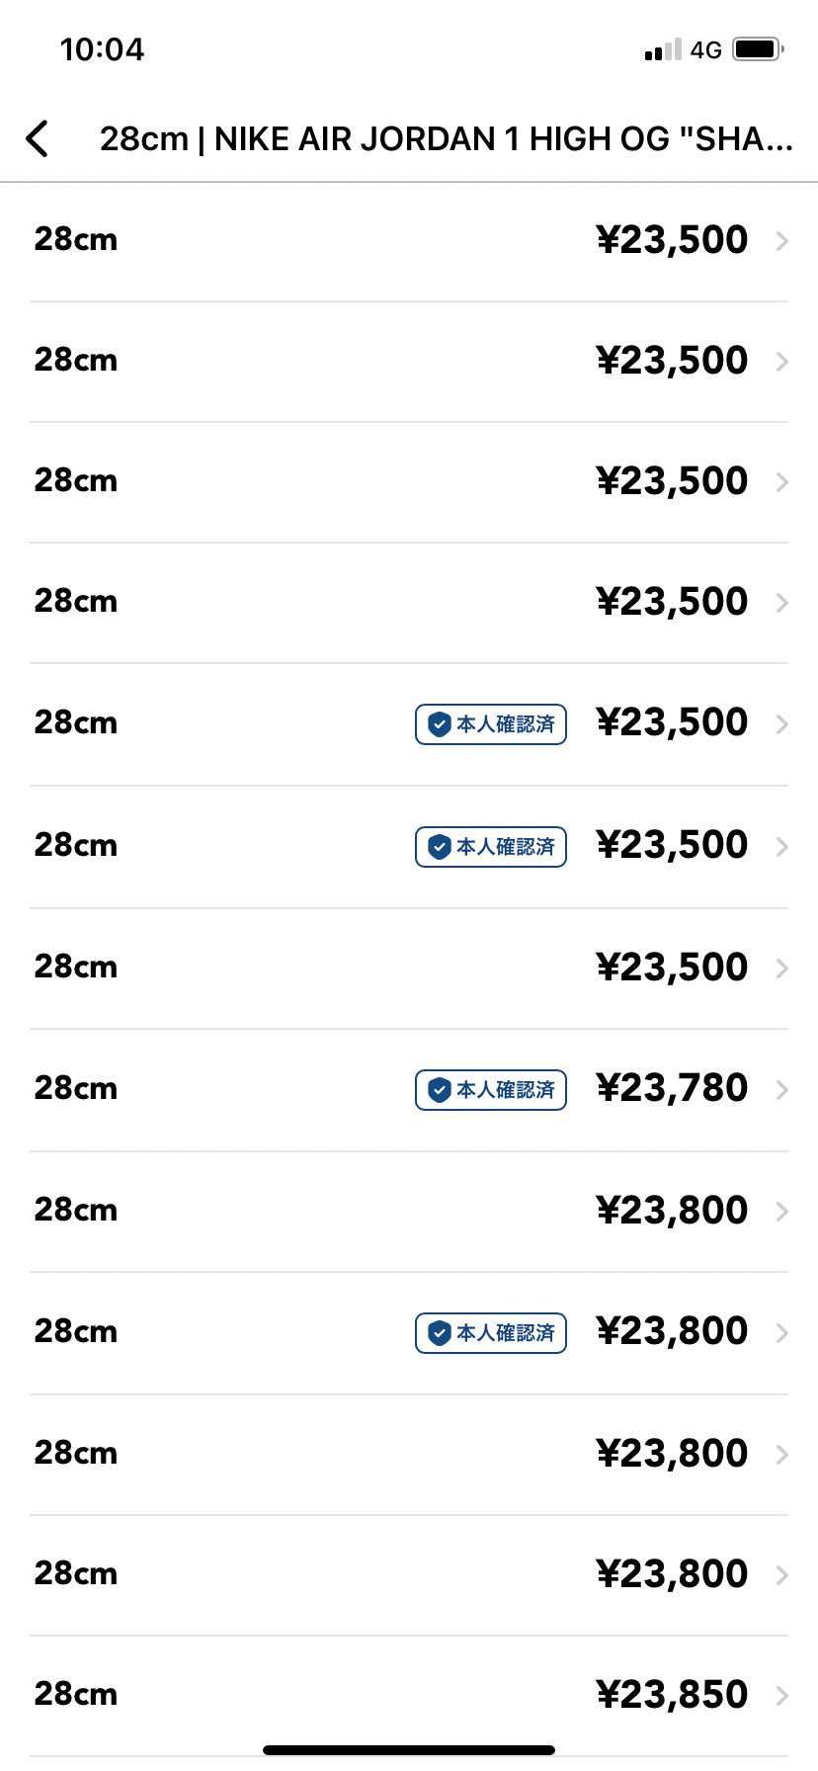818x1771 pixels.
Task: Tap the chevron on the last ¥23,800 listing
Action: tap(781, 1575)
